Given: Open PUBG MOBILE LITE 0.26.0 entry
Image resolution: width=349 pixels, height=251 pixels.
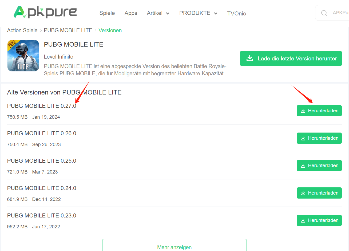Looking at the screenshot, I should click(42, 133).
